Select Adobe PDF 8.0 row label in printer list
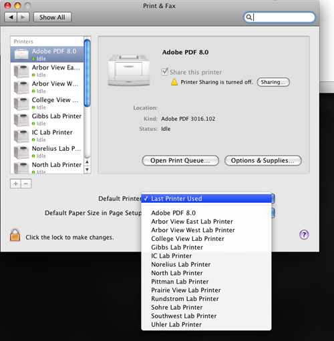334x341 pixels. click(x=54, y=51)
